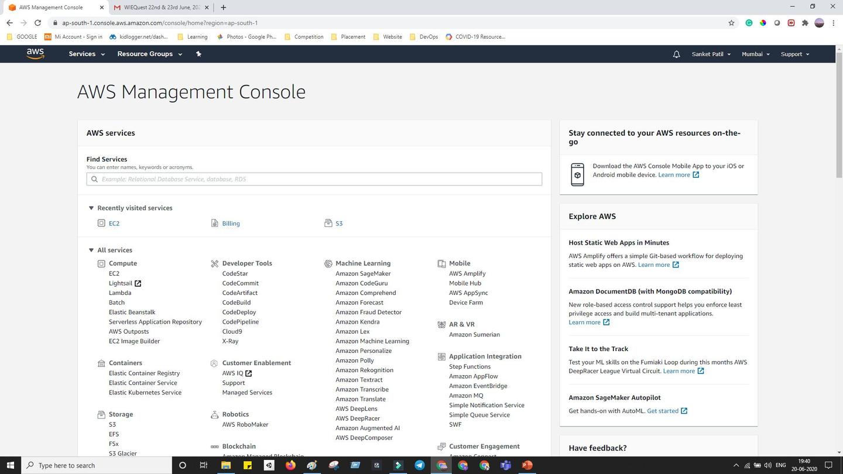Open Microsoft Teams from the taskbar
This screenshot has height=474, width=843.
click(x=506, y=465)
